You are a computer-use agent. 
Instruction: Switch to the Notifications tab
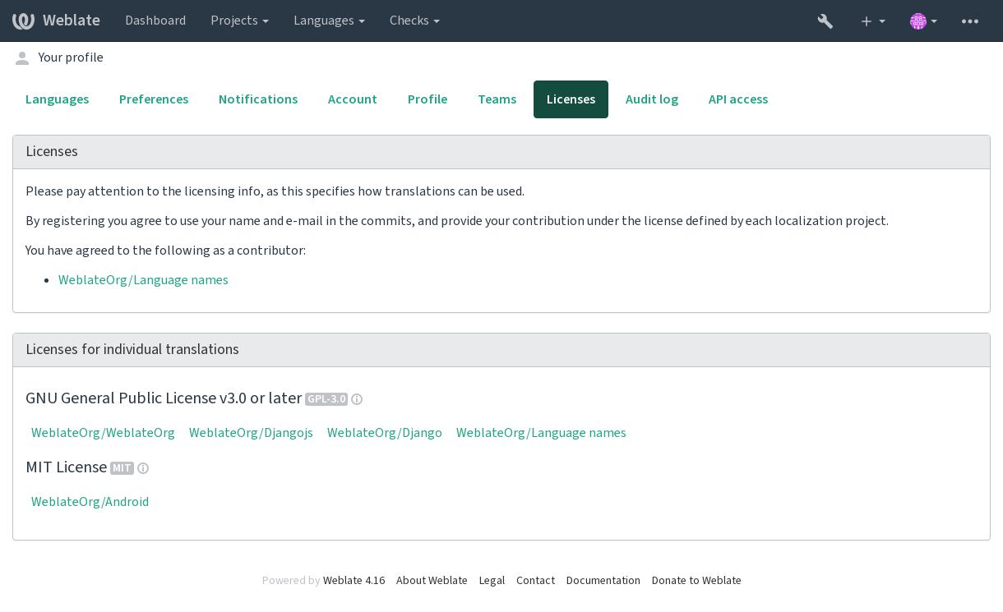click(x=258, y=99)
